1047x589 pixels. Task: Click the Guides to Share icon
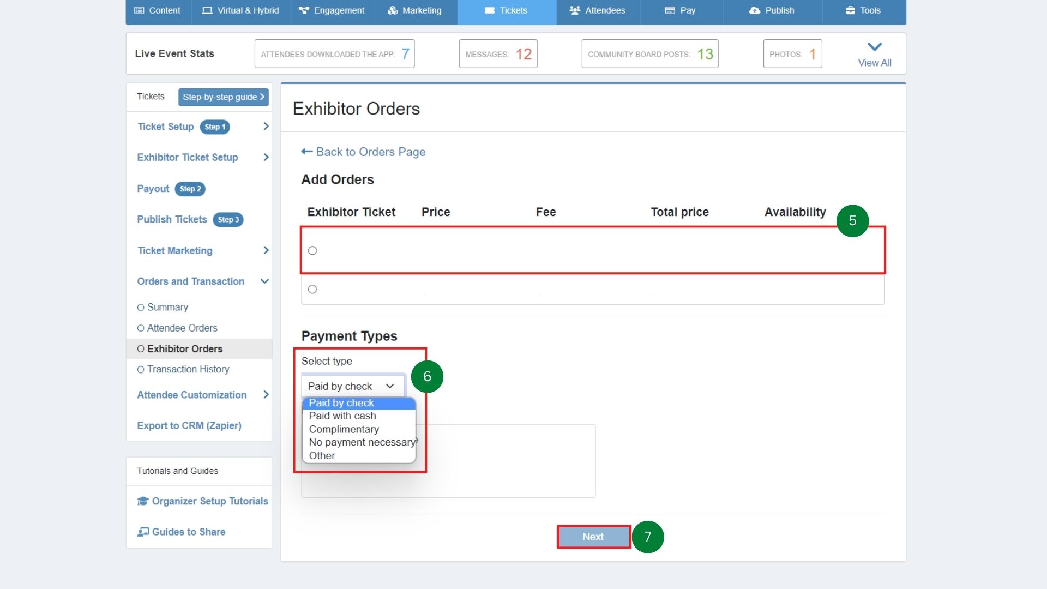tap(143, 532)
